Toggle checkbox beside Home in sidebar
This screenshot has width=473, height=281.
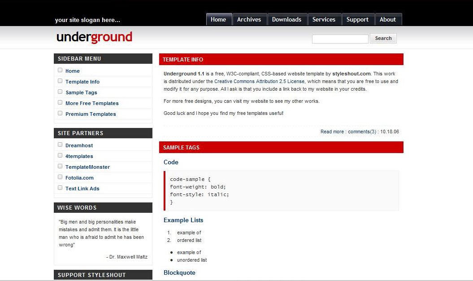(60, 70)
